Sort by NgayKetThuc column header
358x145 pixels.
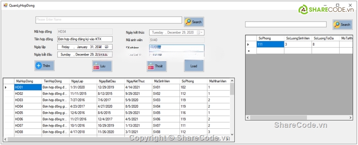(138, 81)
